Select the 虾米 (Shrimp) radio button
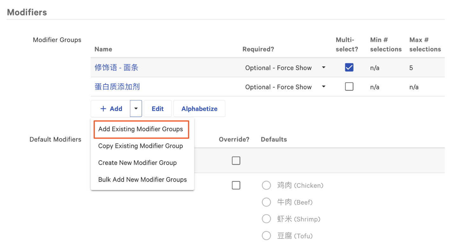Screen dimensions: 460x246 tap(266, 219)
